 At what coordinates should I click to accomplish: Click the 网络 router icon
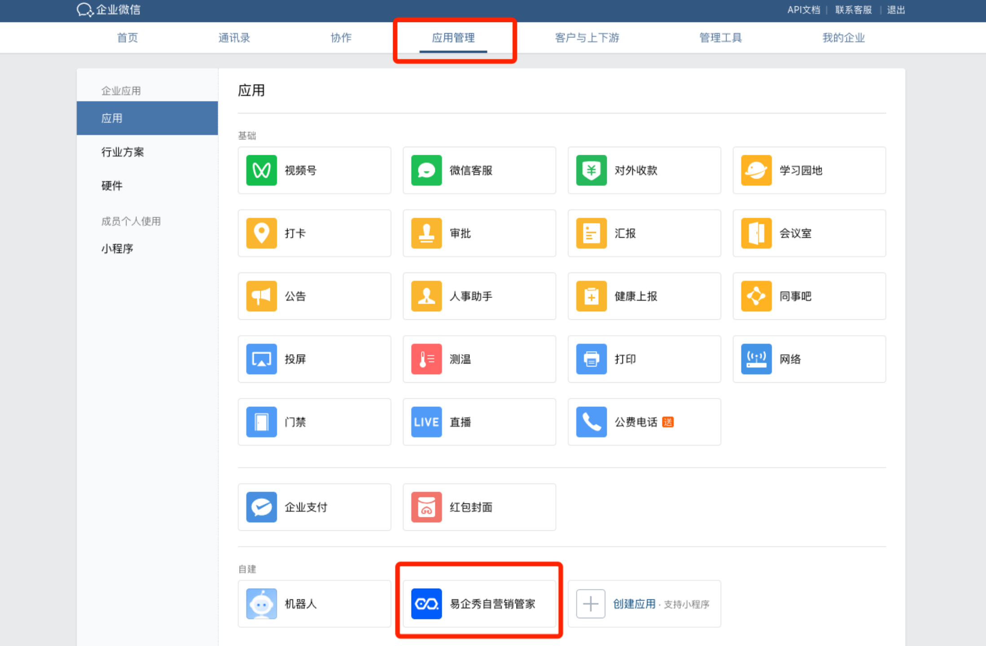coord(756,359)
